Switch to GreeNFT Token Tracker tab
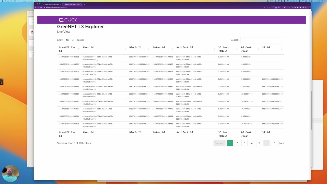The image size is (327, 184). (52, 4)
